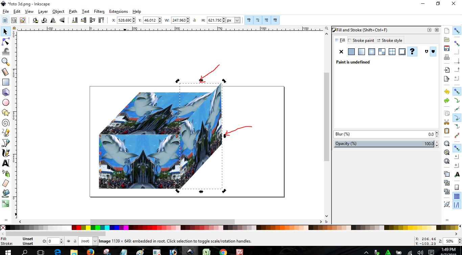Click the Opacity slider bar

pos(384,144)
